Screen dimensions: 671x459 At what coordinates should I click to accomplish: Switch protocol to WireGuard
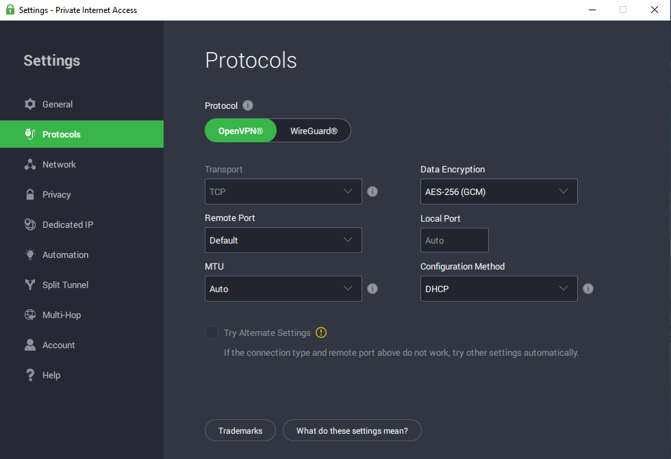[x=314, y=131]
